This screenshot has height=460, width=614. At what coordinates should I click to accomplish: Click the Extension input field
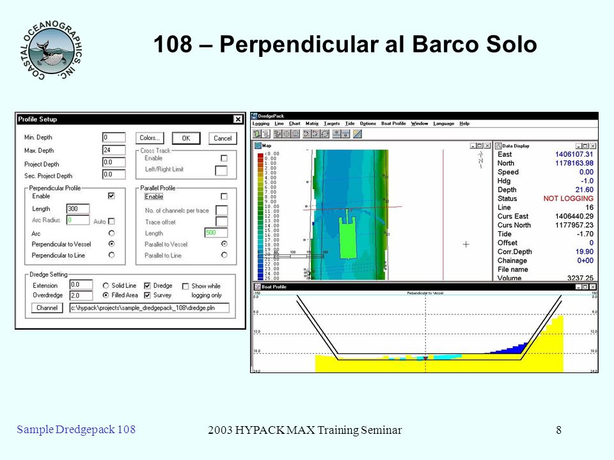point(81,285)
